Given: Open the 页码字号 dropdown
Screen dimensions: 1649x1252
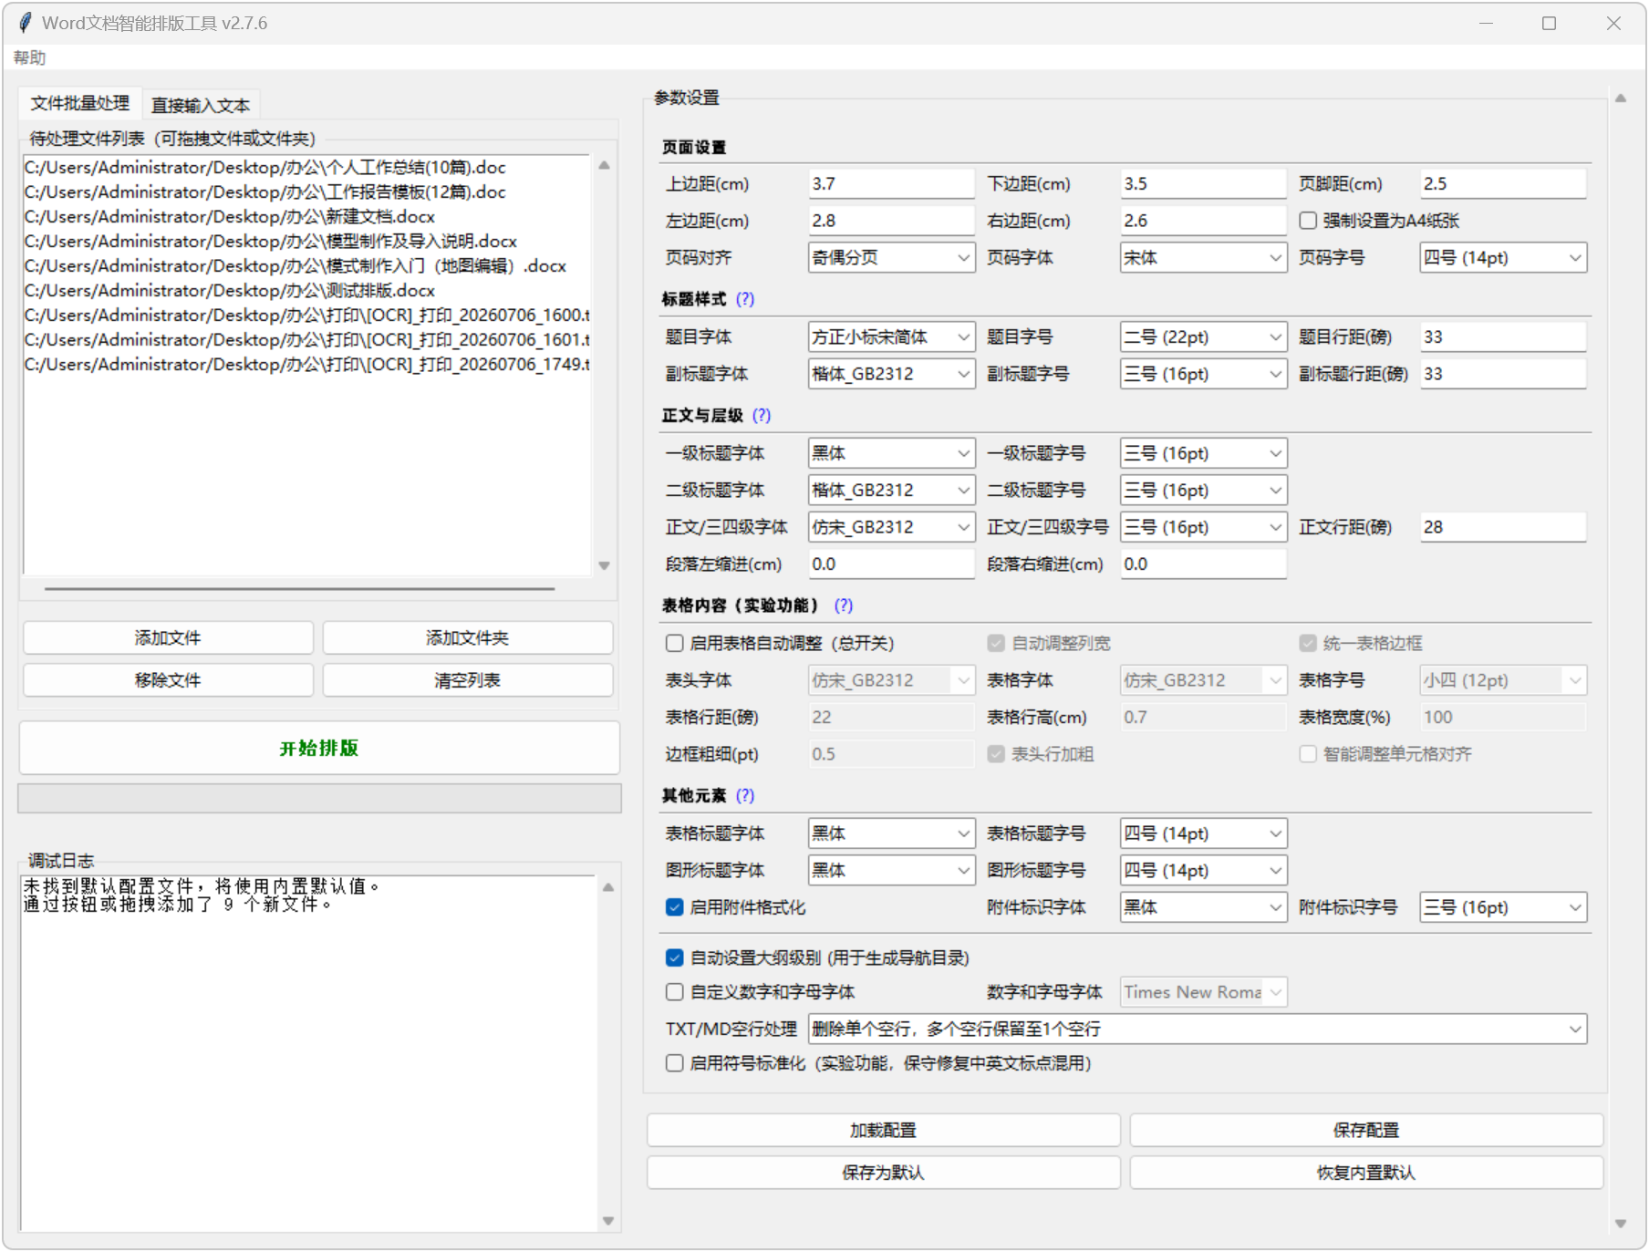Looking at the screenshot, I should (x=1503, y=258).
